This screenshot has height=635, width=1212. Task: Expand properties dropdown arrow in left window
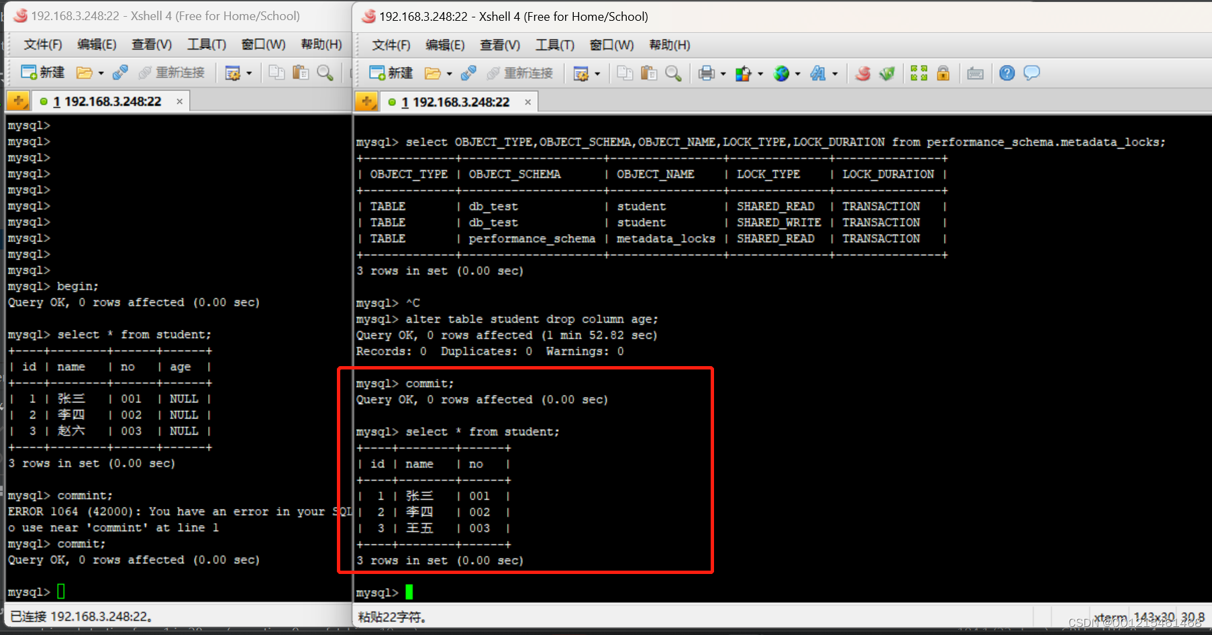tap(248, 73)
